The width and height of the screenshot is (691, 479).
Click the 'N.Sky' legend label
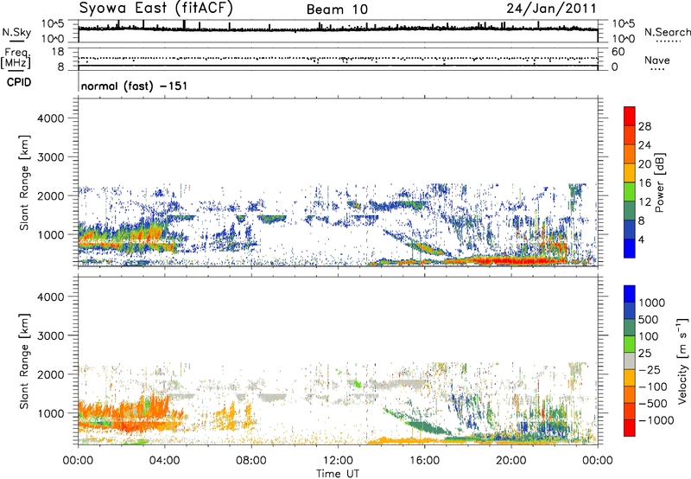(16, 32)
